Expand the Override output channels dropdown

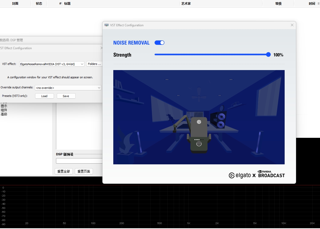point(68,88)
